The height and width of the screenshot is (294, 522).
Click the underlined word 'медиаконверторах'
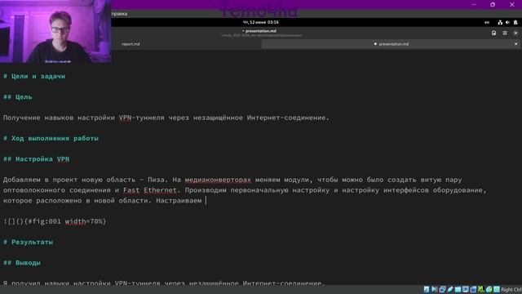click(218, 180)
